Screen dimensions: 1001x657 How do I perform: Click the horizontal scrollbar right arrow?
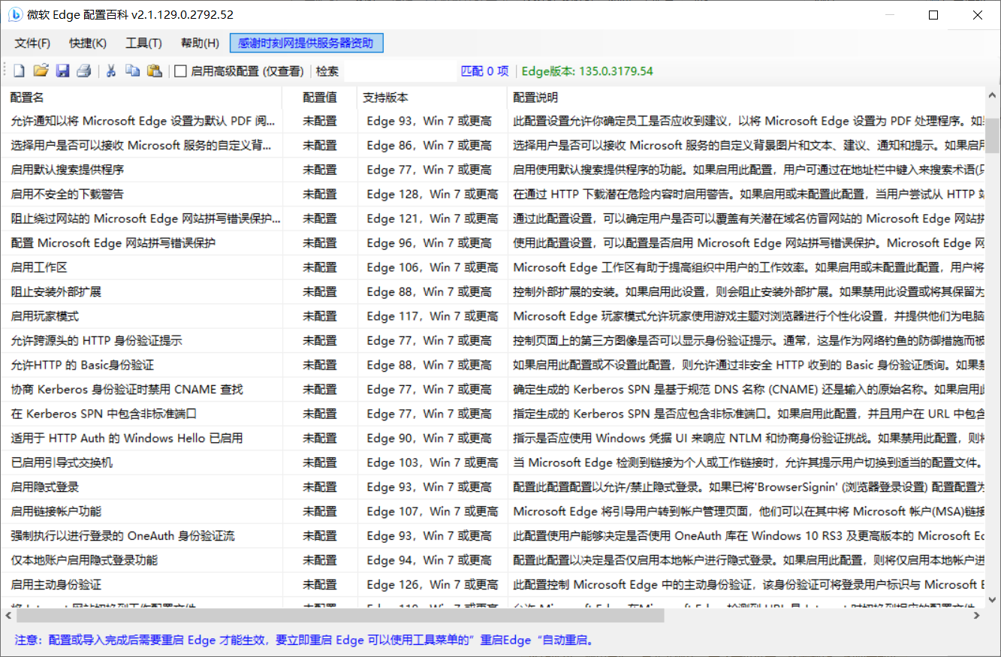coord(977,616)
